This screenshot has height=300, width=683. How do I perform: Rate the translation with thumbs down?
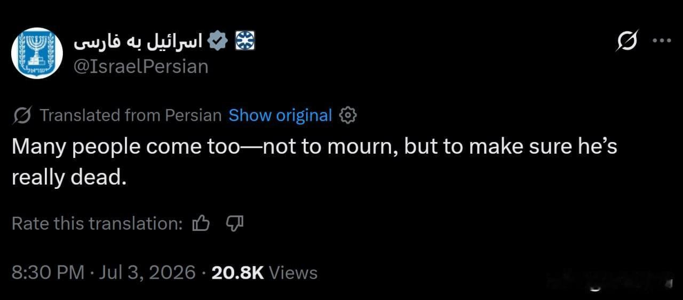[235, 223]
